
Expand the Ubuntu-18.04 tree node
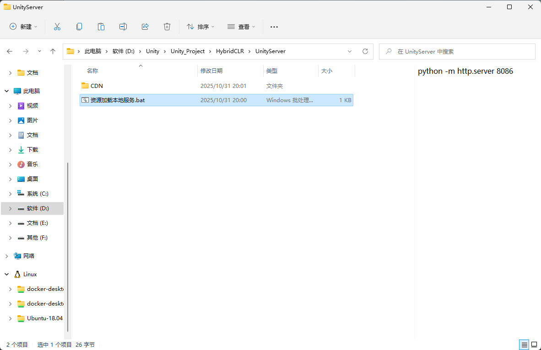pos(11,318)
